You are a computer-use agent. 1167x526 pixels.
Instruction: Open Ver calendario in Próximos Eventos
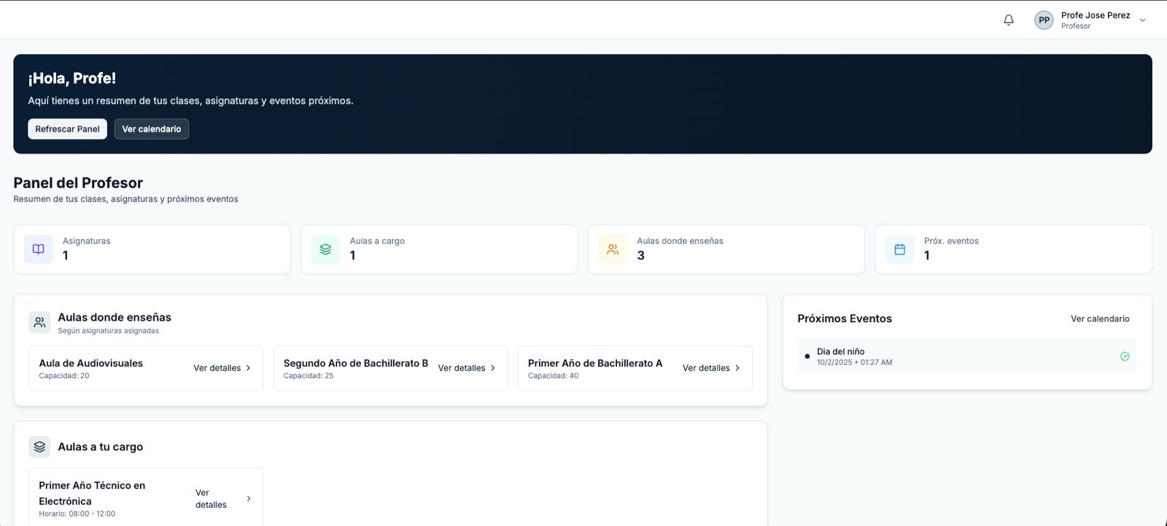click(1100, 318)
